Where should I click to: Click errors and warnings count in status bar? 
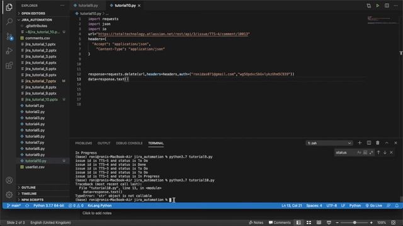pos(76,205)
